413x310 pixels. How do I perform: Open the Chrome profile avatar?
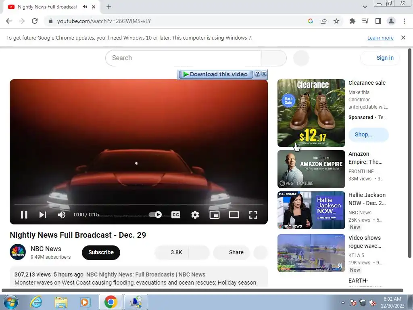pos(391,21)
